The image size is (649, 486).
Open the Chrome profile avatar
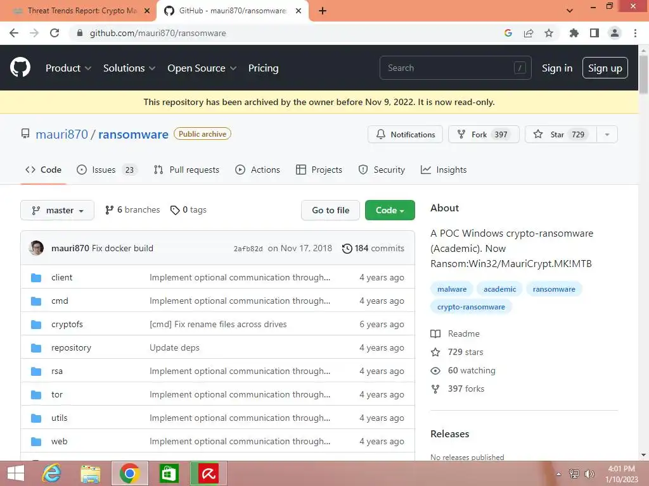[x=615, y=33]
